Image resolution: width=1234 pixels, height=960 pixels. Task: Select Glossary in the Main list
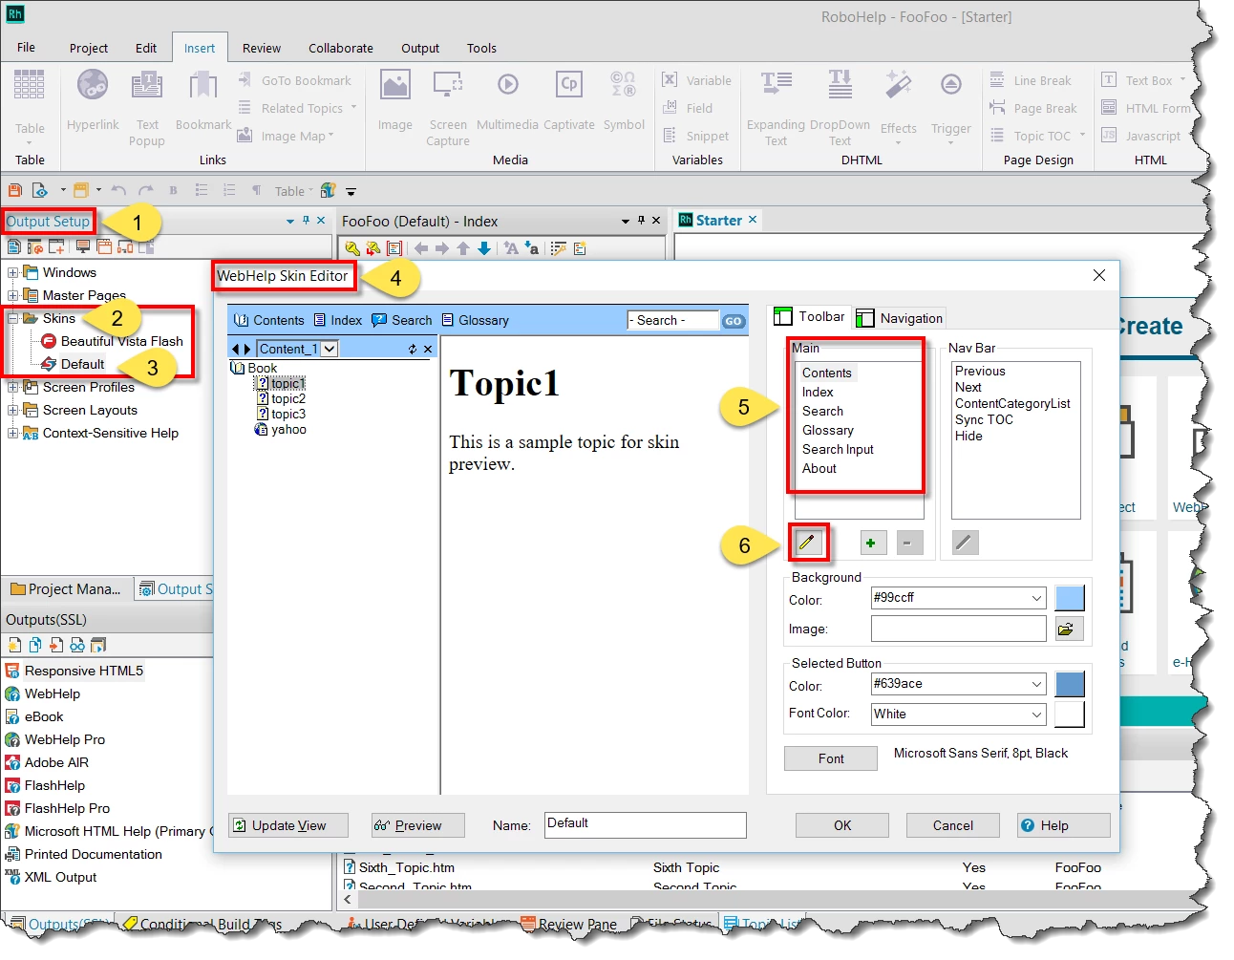[828, 430]
